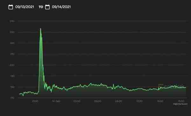Select the TO label between the dates
The height and width of the screenshot is (116, 191).
pyautogui.click(x=41, y=7)
